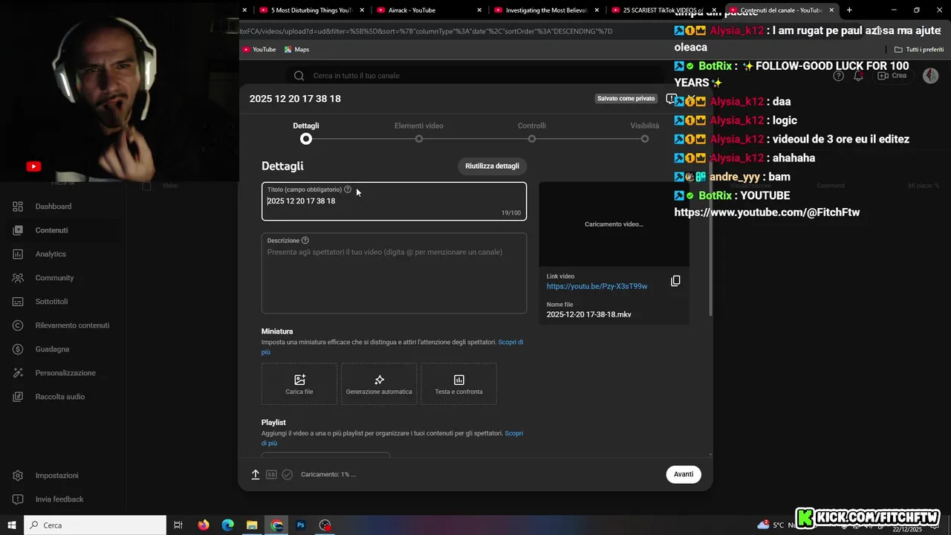951x535 pixels.
Task: Click the browser address bar URL
Action: pyautogui.click(x=426, y=31)
